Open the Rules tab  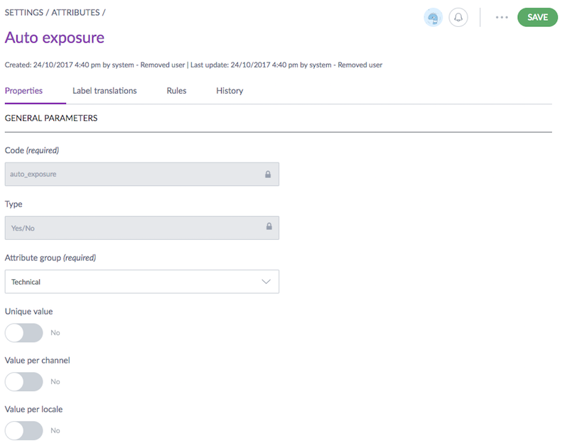[176, 91]
